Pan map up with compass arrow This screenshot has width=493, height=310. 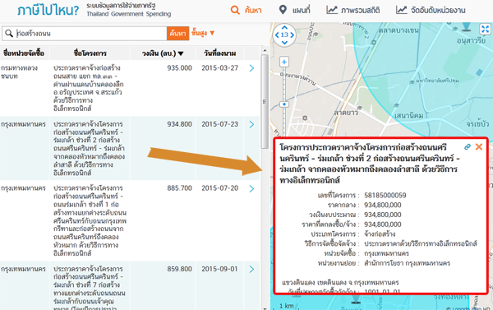tap(284, 27)
